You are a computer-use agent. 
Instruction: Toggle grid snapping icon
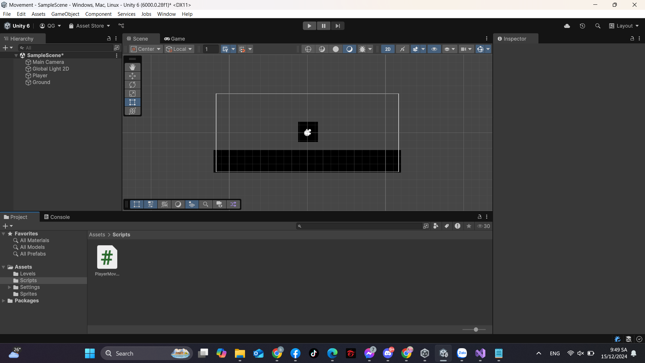pyautogui.click(x=225, y=49)
